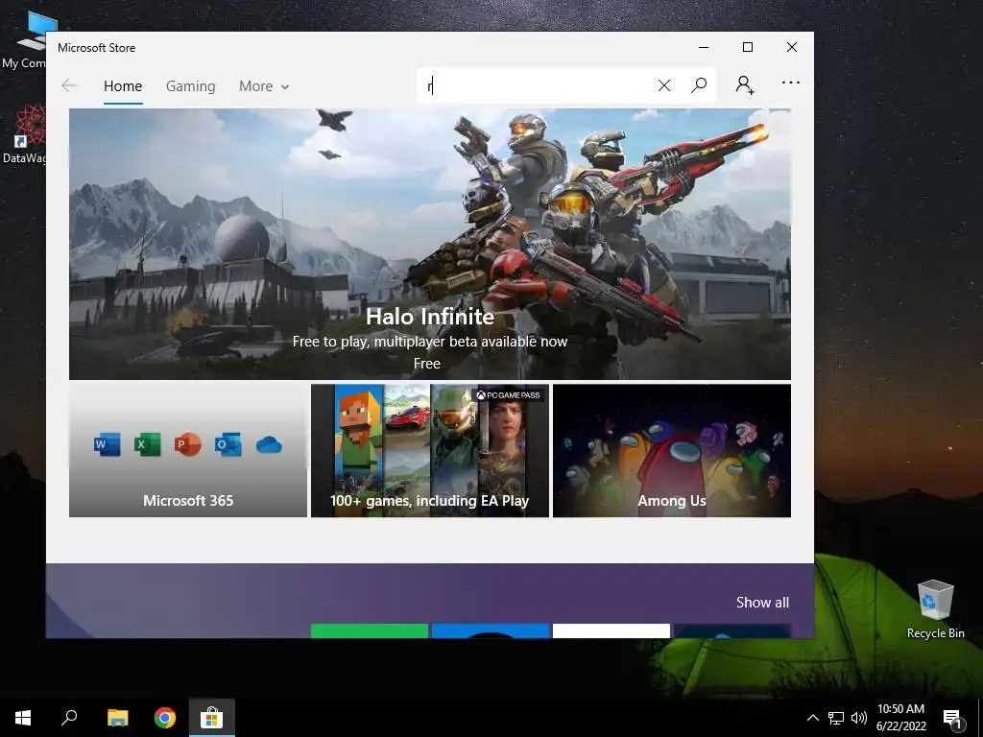Open File Explorer from the taskbar
Screen dimensions: 983x737
pos(117,718)
